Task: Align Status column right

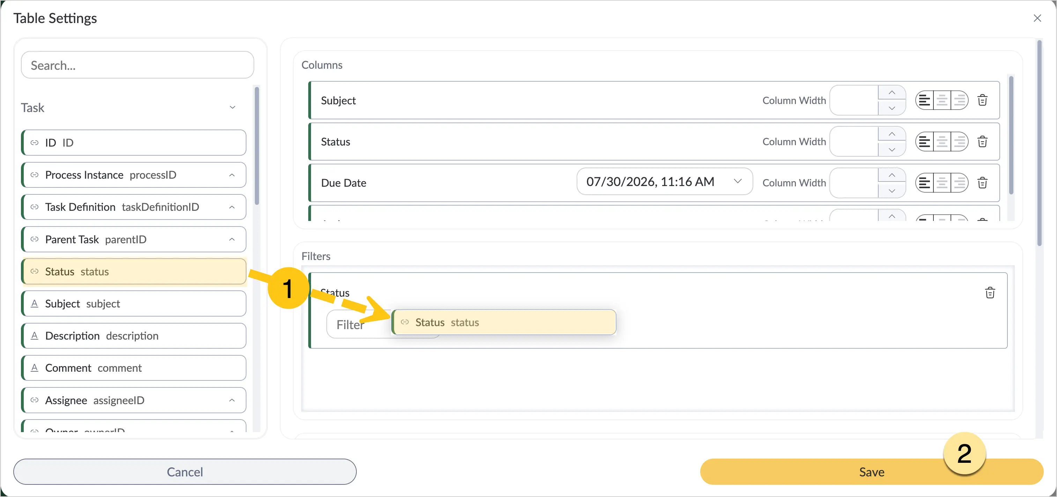Action: coord(960,142)
